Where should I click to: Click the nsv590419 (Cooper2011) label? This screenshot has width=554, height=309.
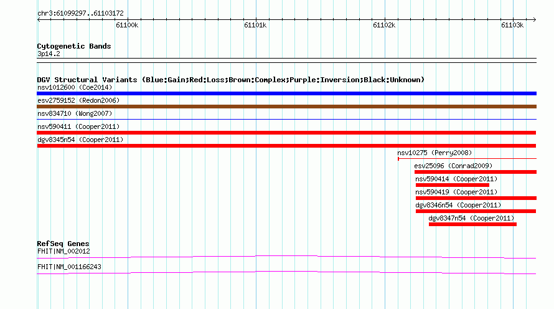pyautogui.click(x=456, y=192)
